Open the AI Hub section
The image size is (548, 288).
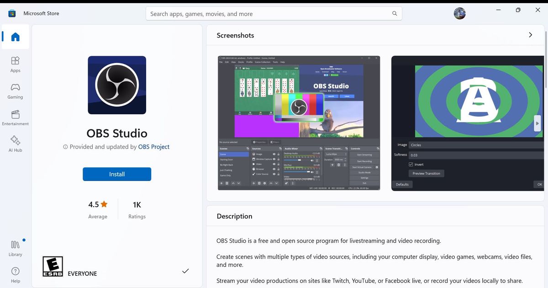(16, 144)
